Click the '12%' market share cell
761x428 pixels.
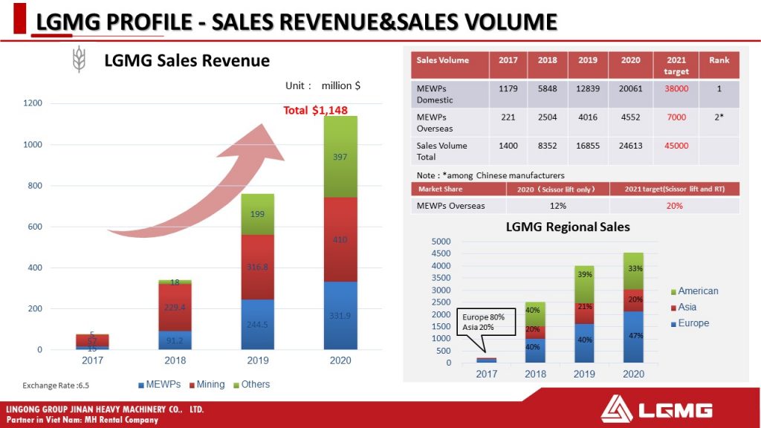[558, 206]
